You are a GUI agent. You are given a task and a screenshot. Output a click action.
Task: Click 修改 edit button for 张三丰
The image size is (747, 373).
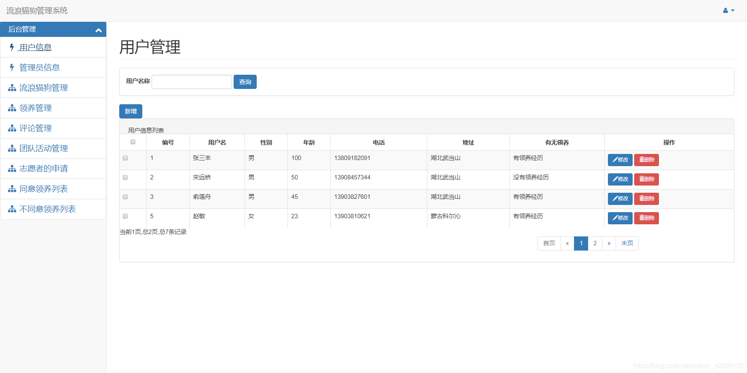tap(620, 160)
